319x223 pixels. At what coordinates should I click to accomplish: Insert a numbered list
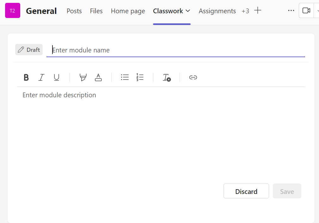(140, 77)
